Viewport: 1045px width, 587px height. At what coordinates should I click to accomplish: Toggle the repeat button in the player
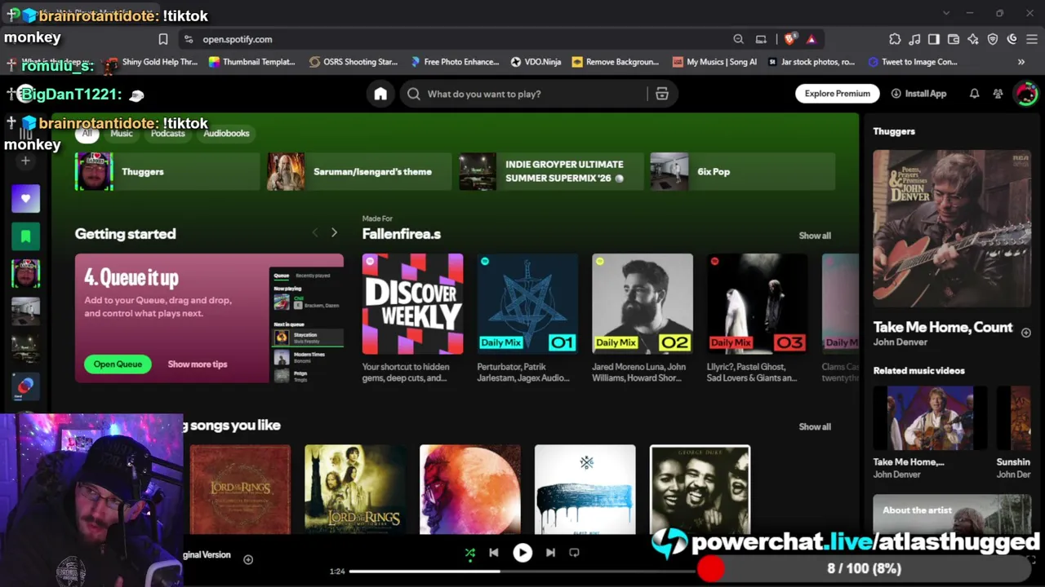pos(574,553)
